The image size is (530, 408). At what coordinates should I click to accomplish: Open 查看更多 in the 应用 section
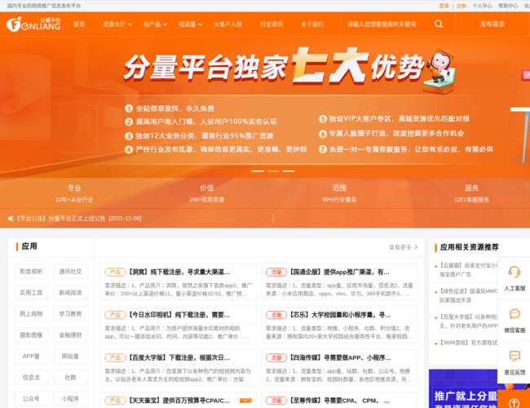click(x=403, y=247)
